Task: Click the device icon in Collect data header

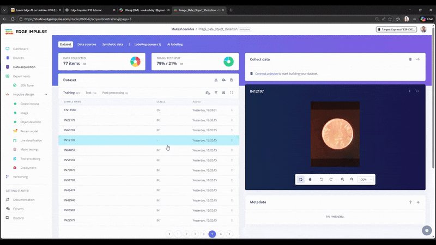Action: (x=410, y=59)
